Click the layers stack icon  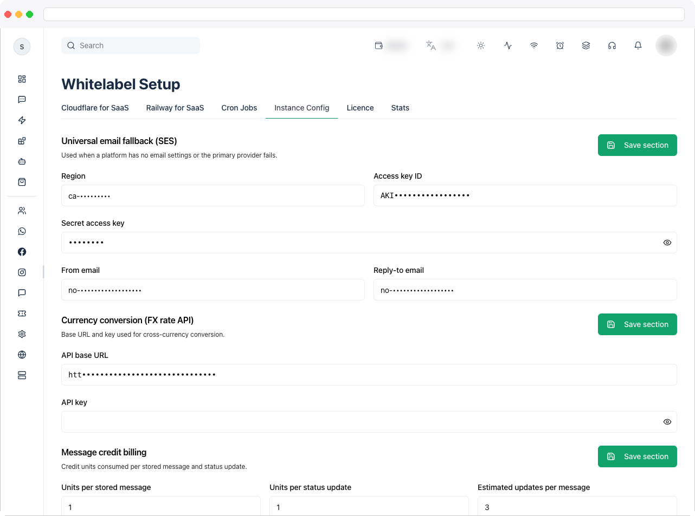pyautogui.click(x=586, y=45)
